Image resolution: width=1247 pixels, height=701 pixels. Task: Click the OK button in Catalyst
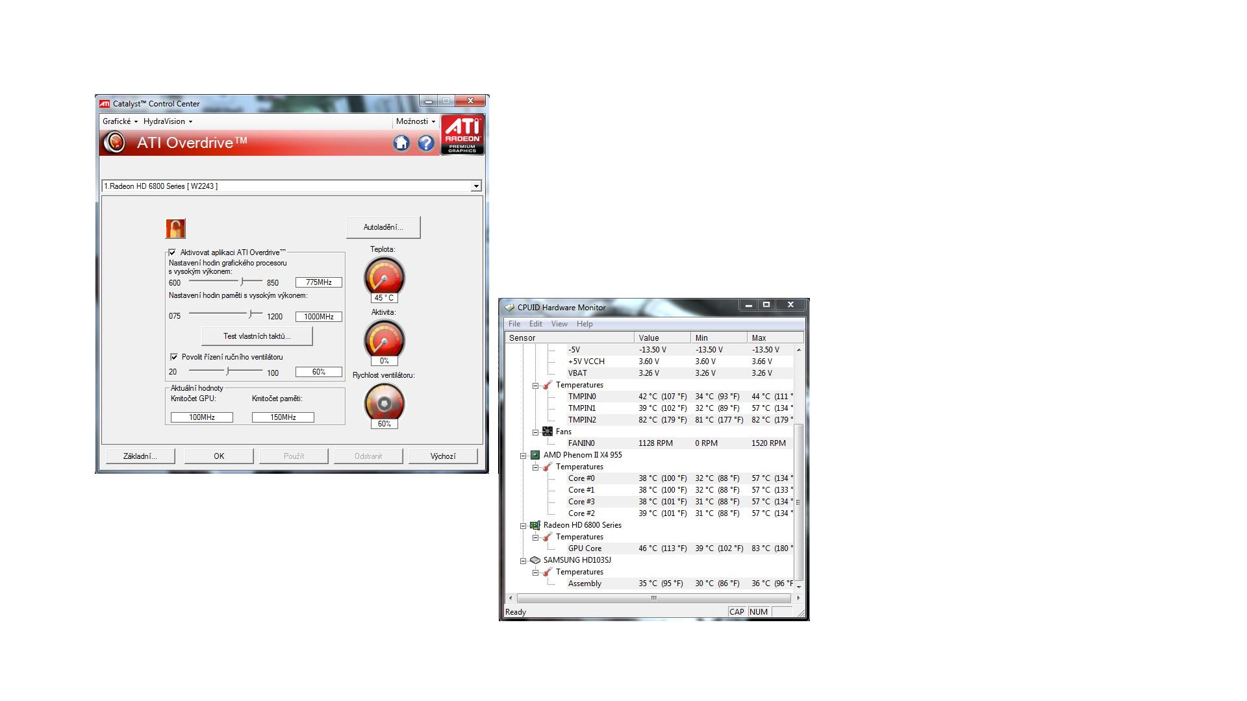[219, 456]
